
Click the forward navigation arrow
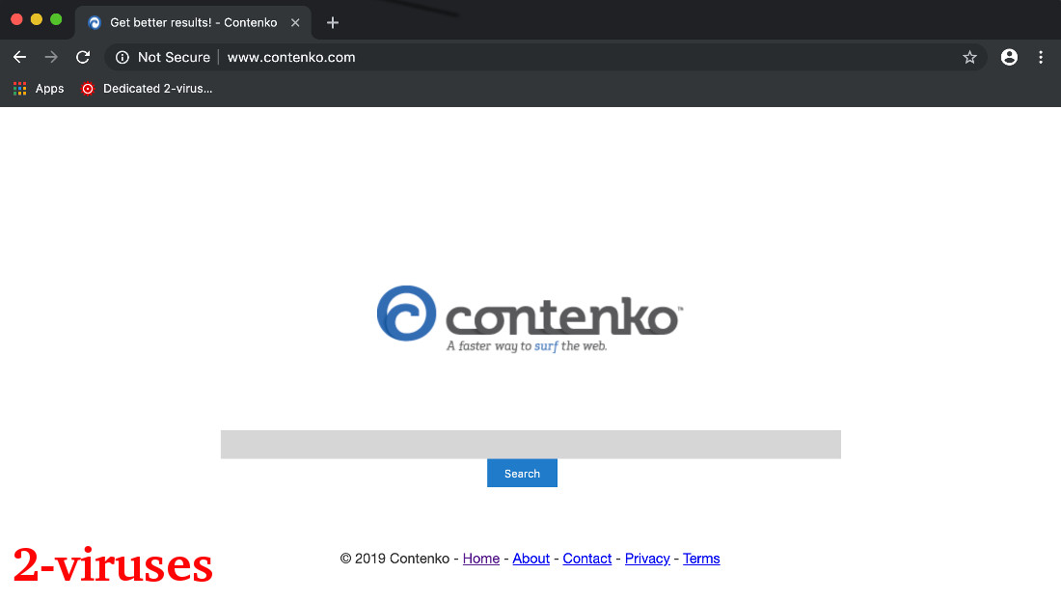[51, 57]
